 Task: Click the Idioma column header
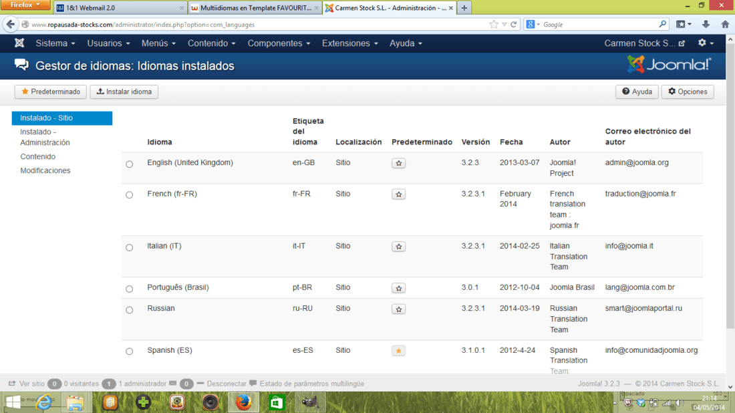[160, 142]
